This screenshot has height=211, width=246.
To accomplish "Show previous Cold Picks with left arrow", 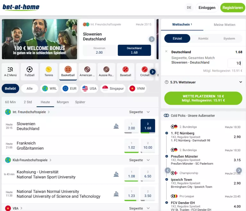I will point(168,170).
